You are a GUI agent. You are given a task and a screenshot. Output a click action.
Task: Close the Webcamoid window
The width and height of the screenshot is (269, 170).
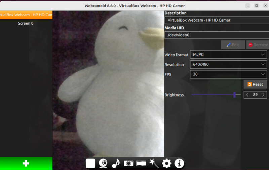point(265,6)
